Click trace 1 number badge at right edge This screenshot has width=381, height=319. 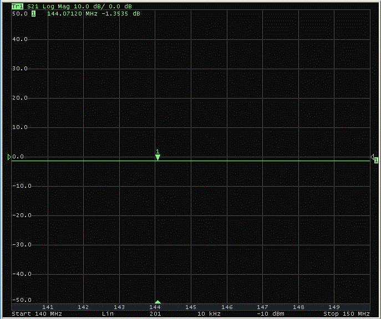click(x=376, y=160)
